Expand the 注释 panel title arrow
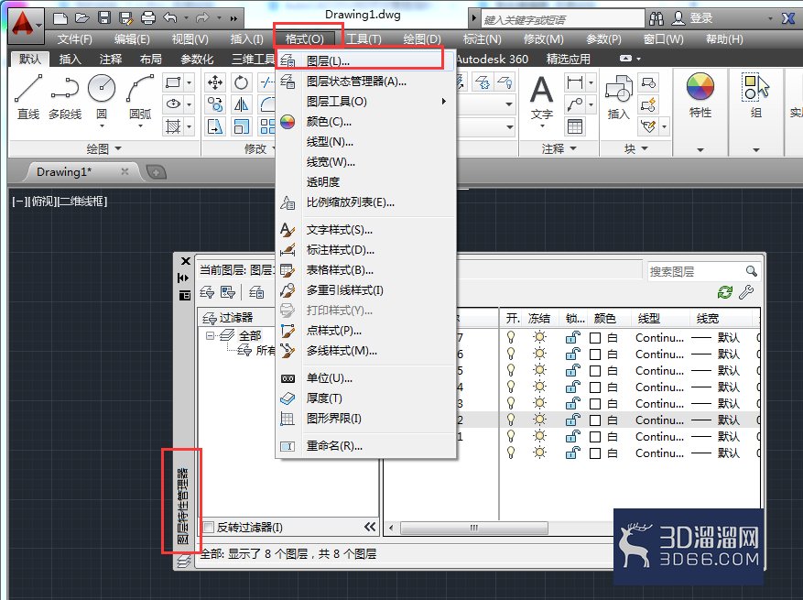Image resolution: width=803 pixels, height=600 pixels. pyautogui.click(x=573, y=148)
